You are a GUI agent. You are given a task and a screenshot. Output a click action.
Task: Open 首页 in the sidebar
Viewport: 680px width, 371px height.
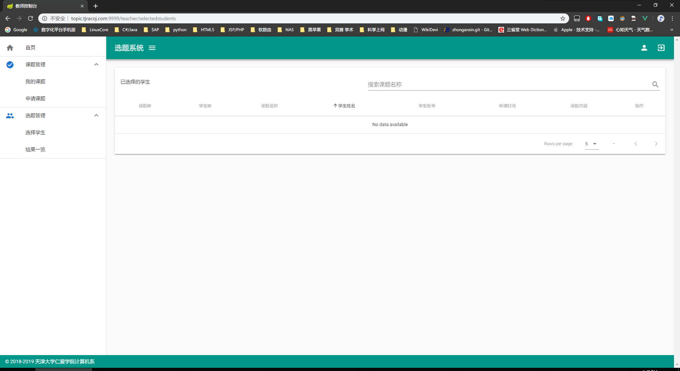point(53,48)
